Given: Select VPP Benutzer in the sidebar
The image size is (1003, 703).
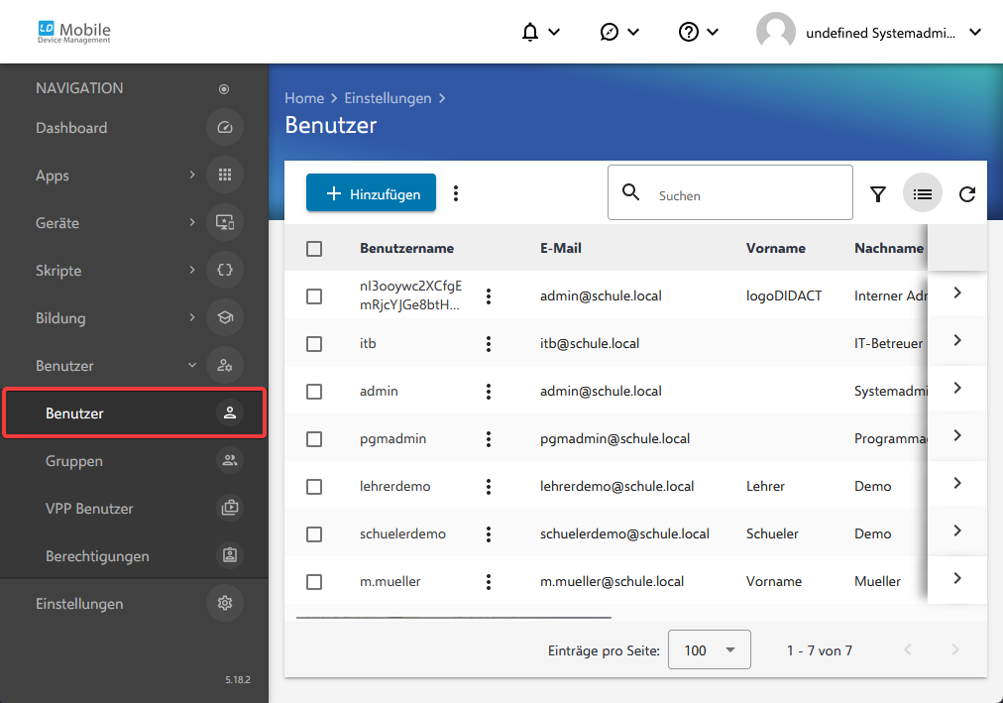Looking at the screenshot, I should 135,509.
